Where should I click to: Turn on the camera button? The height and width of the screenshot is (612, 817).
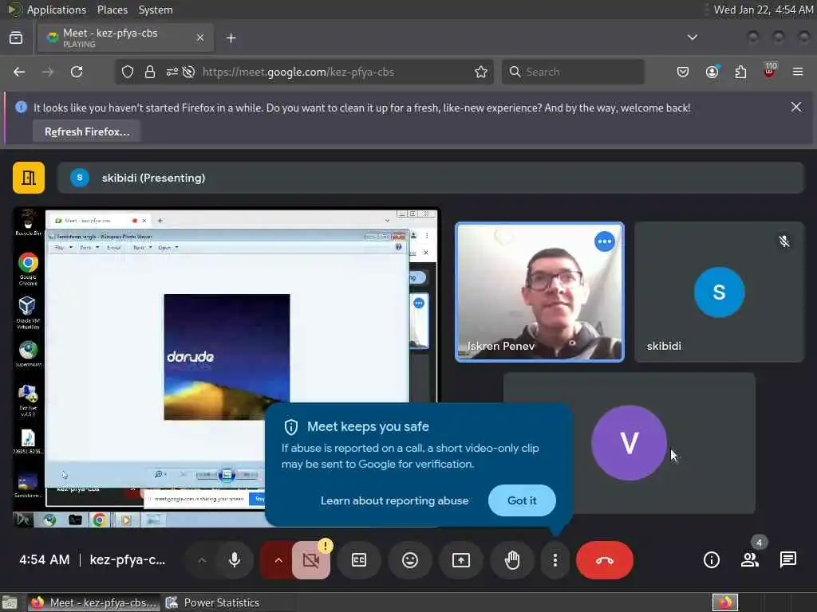pyautogui.click(x=311, y=560)
